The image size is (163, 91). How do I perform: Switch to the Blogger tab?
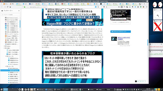[6, 4]
